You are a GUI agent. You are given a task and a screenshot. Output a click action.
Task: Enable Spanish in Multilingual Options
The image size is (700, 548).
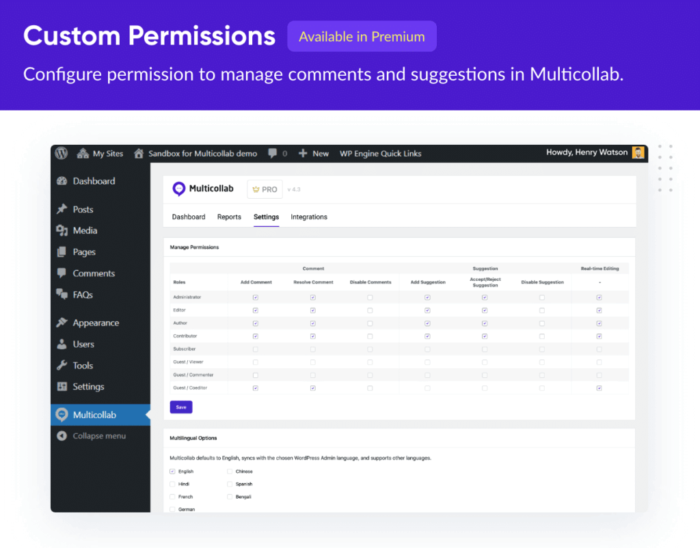click(231, 484)
